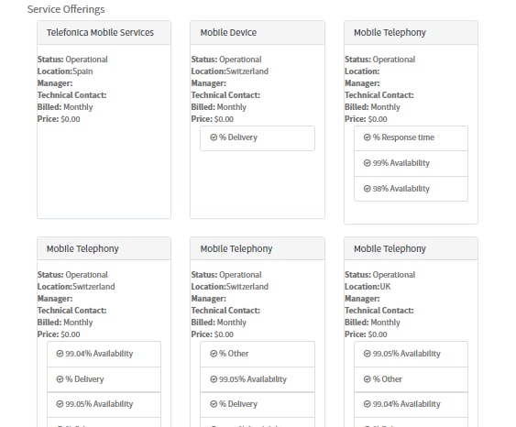516x427 pixels.
Task: Select the top-right Mobile Telephony card header
Action: 411,33
